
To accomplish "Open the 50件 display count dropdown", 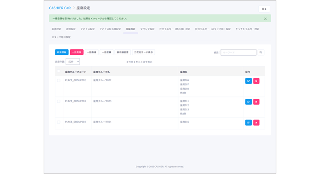I will tap(73, 61).
